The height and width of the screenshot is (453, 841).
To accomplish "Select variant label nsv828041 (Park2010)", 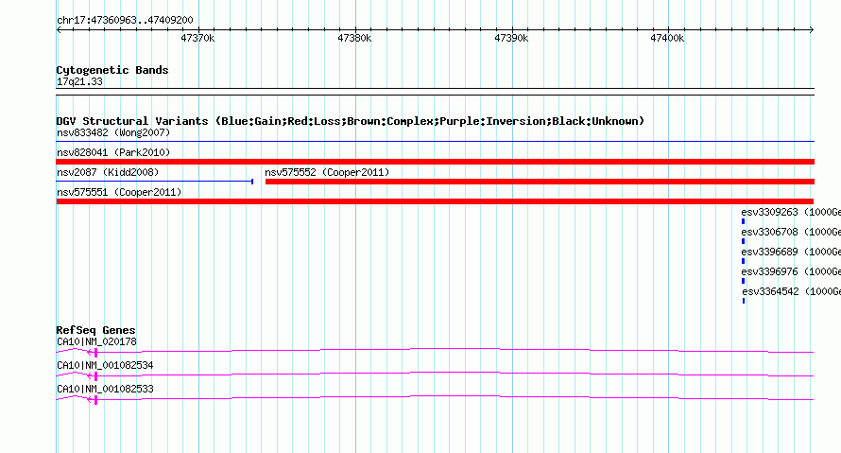I will [113, 152].
